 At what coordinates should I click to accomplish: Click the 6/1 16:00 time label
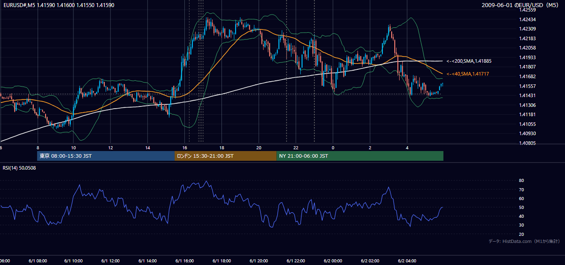pyautogui.click(x=185, y=261)
